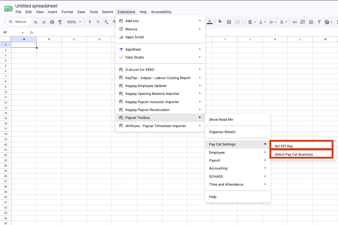338x225 pixels.
Task: Open the text color picker
Action: click(x=209, y=22)
